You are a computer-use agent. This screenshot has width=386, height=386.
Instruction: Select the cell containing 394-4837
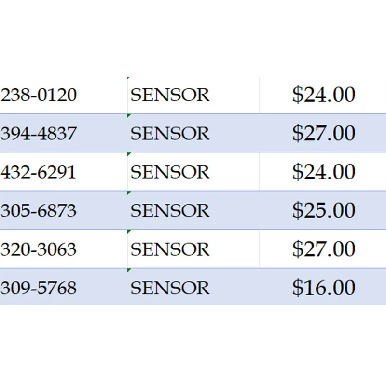click(x=64, y=133)
